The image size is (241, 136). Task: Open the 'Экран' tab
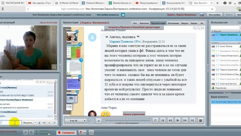pos(194,23)
